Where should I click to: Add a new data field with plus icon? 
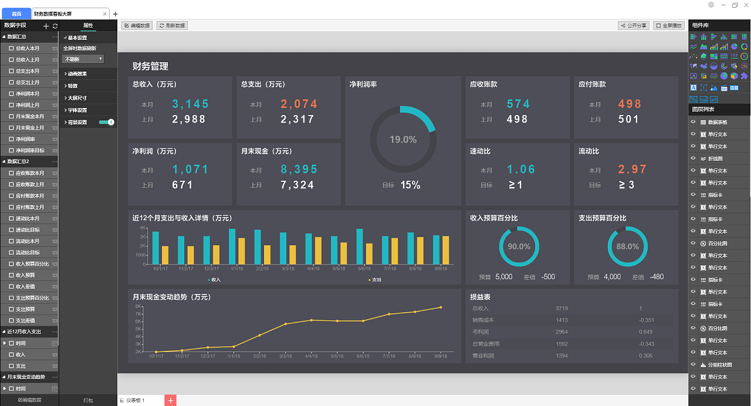click(x=46, y=26)
